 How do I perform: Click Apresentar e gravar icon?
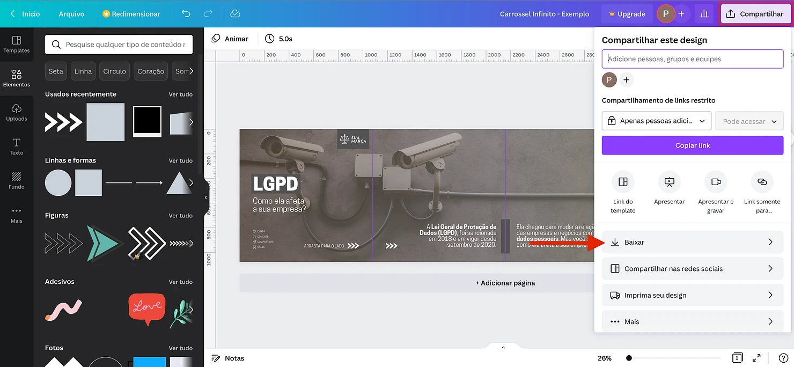click(x=716, y=182)
